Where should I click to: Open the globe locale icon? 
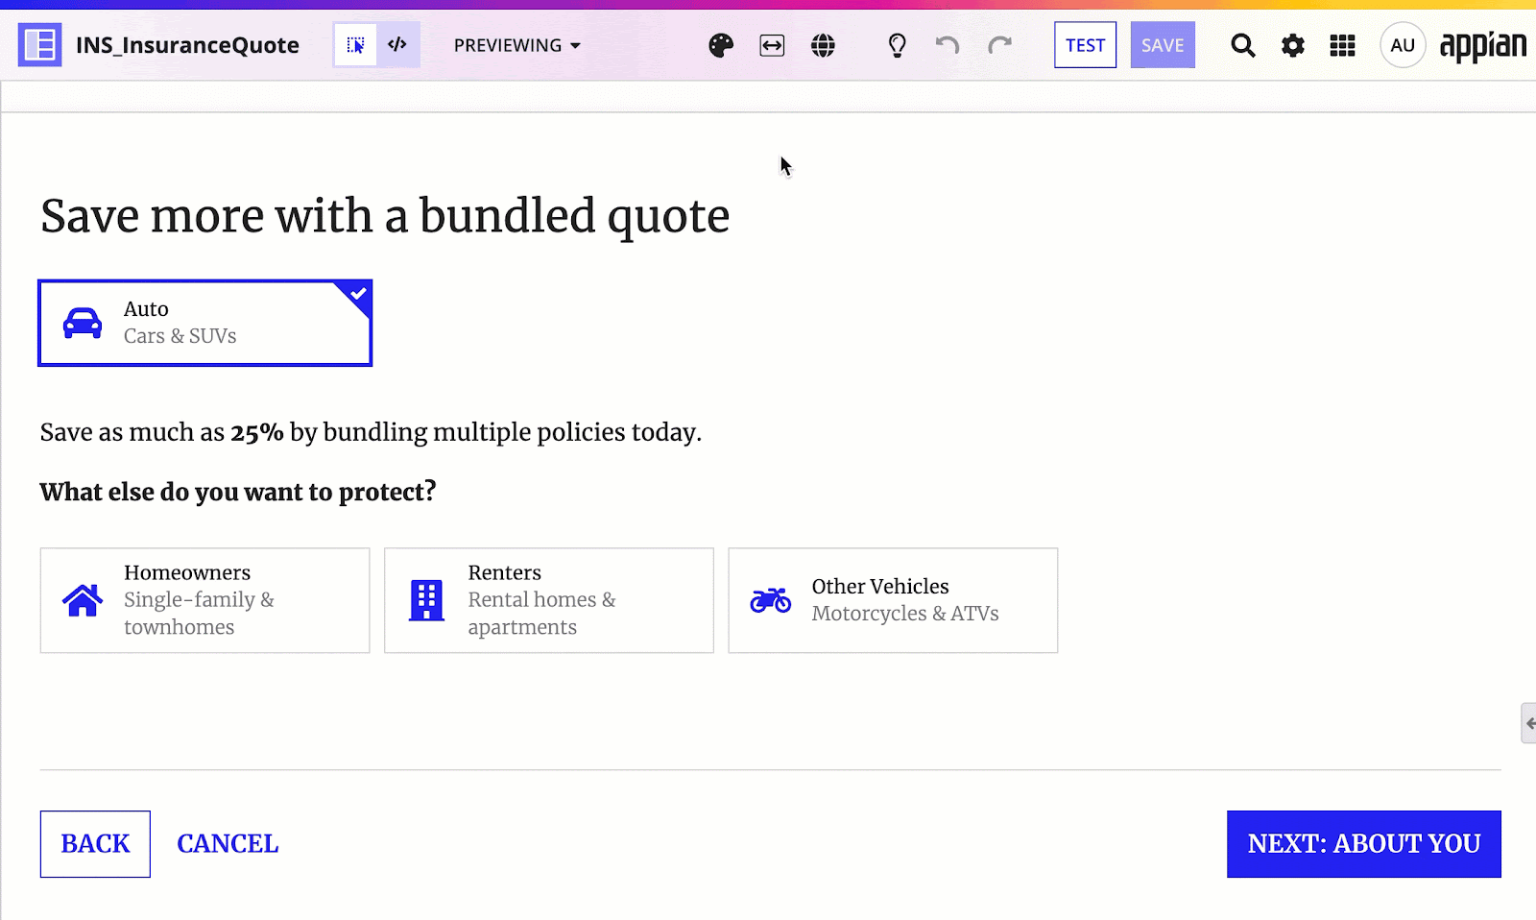[823, 45]
